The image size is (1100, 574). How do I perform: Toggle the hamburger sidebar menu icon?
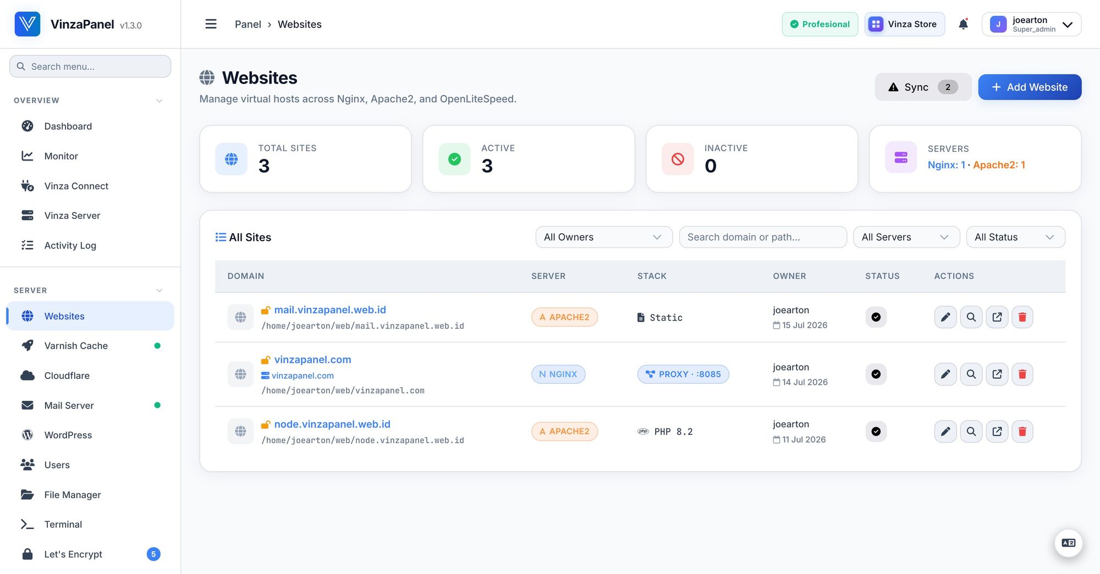point(211,24)
